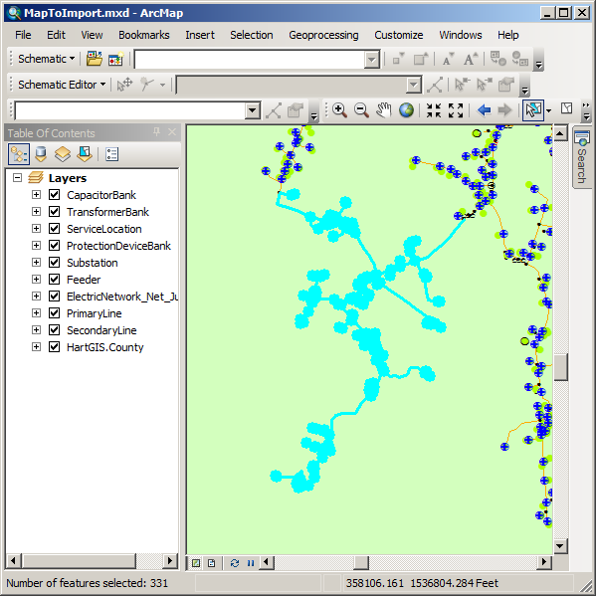Expand the HartGIS.County layer

click(36, 347)
